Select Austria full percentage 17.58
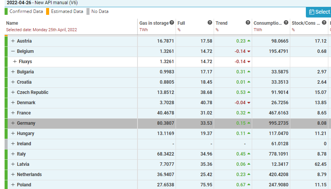331x189 pixels. (x=206, y=41)
